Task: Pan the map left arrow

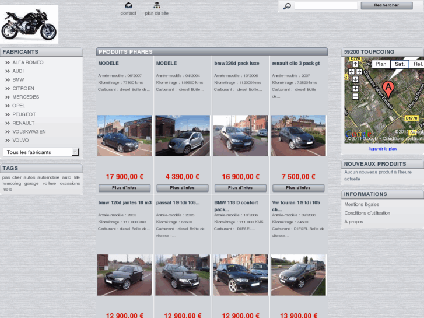Action: point(351,71)
